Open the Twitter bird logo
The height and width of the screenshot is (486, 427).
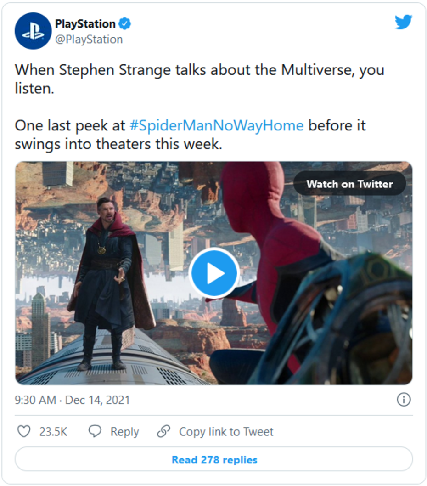click(403, 23)
